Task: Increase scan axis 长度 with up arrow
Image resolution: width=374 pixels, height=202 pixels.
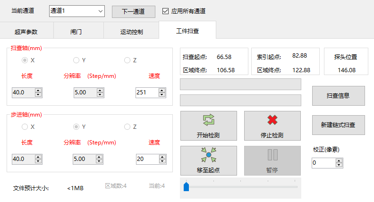Action: pos(38,90)
